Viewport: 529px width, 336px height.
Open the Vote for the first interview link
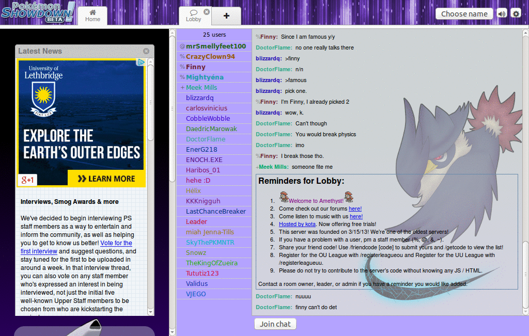76,247
